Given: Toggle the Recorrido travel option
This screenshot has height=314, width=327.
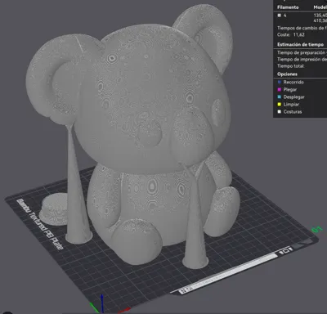Looking at the screenshot, I should point(290,82).
